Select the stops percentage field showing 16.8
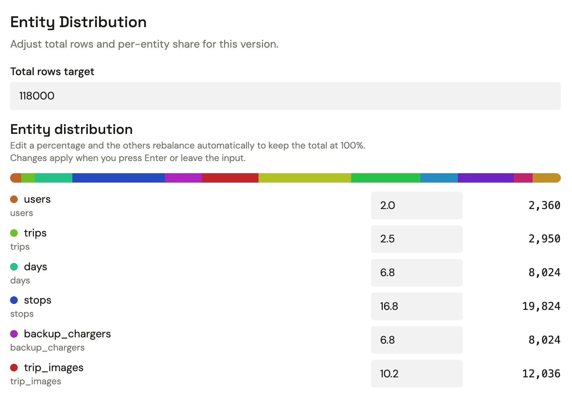This screenshot has width=572, height=393. click(416, 306)
